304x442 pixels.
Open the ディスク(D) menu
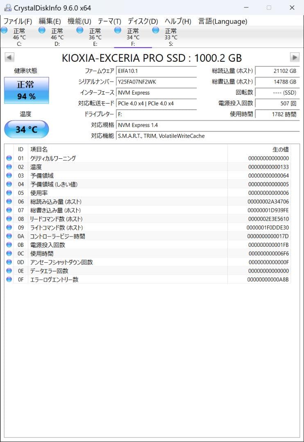click(143, 21)
